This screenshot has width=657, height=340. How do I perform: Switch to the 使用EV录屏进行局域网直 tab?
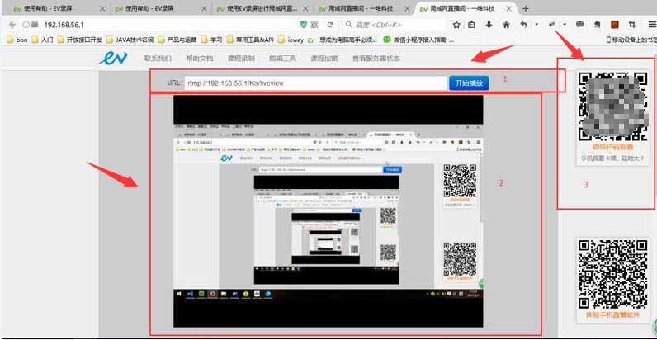click(262, 8)
